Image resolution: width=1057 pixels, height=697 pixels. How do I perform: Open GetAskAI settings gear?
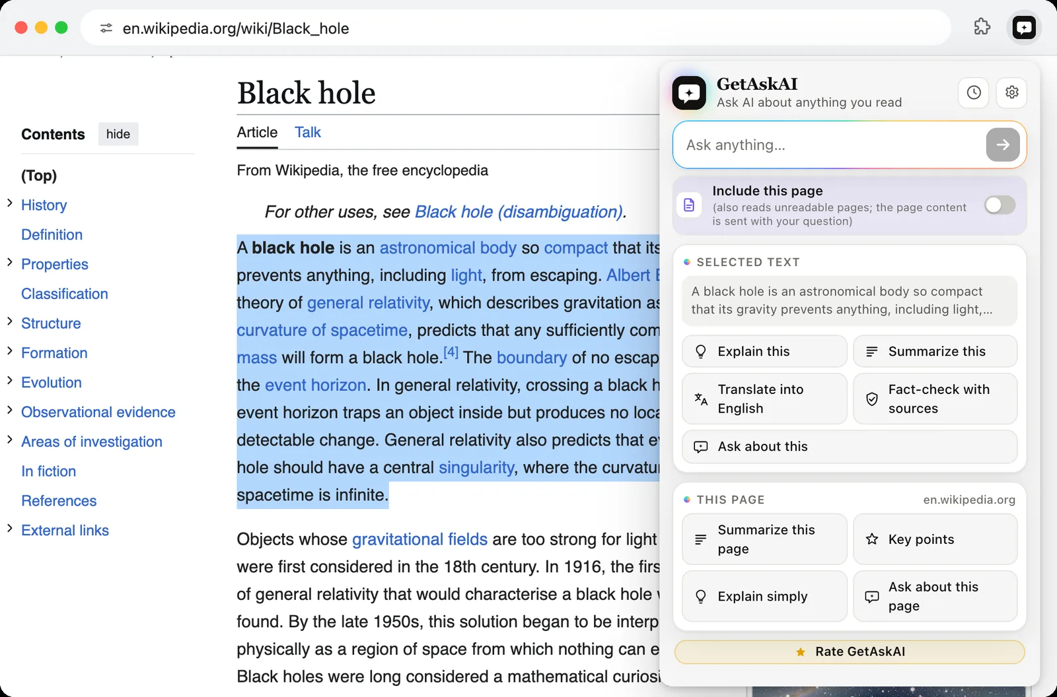(1011, 92)
